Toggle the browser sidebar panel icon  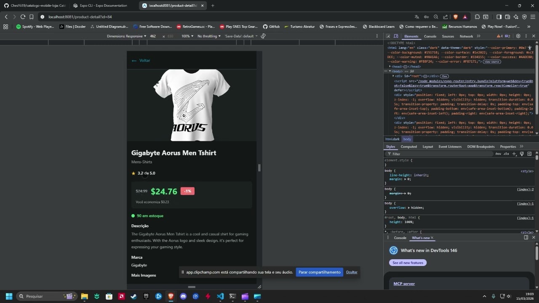click(x=499, y=17)
